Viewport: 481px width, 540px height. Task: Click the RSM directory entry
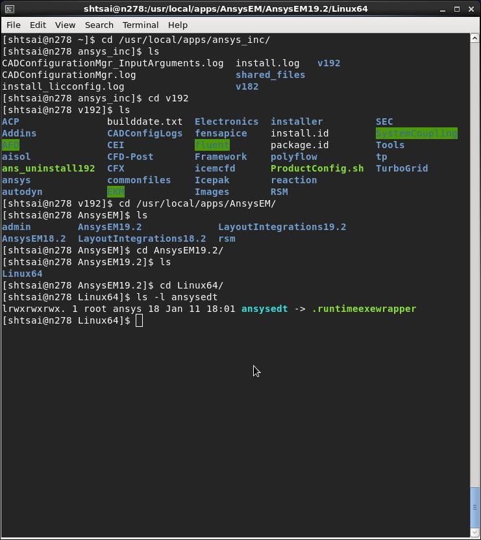click(279, 192)
